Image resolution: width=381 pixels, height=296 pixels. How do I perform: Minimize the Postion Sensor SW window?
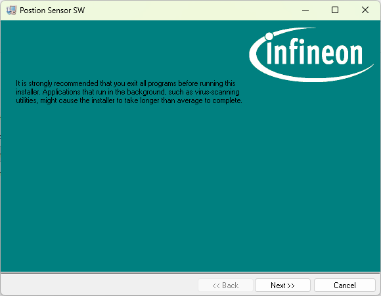point(305,11)
